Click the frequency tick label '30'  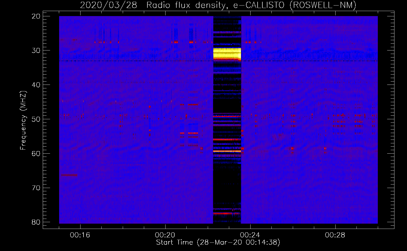click(x=36, y=50)
